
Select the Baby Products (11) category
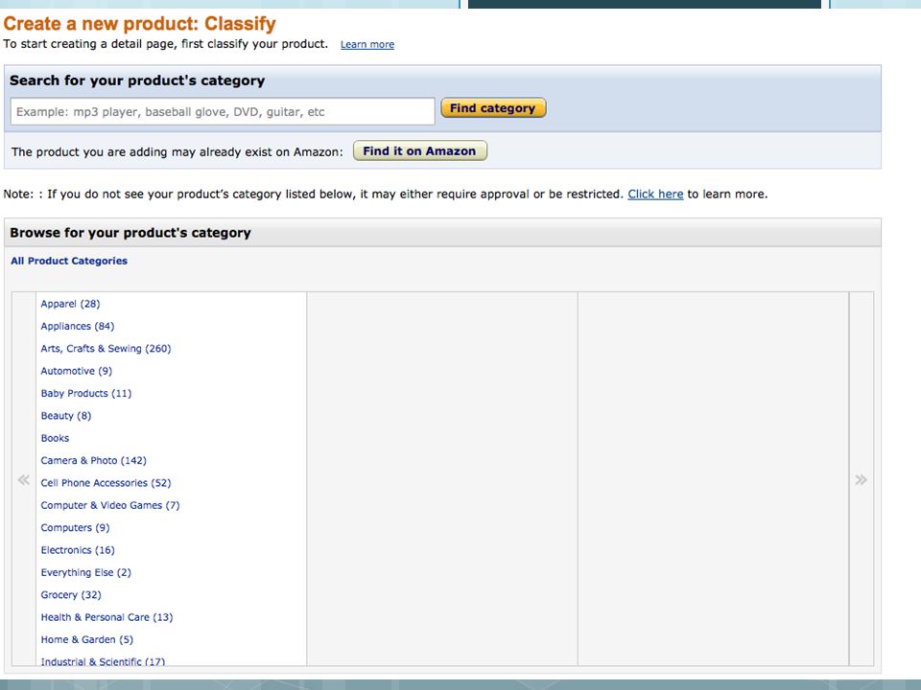point(86,393)
